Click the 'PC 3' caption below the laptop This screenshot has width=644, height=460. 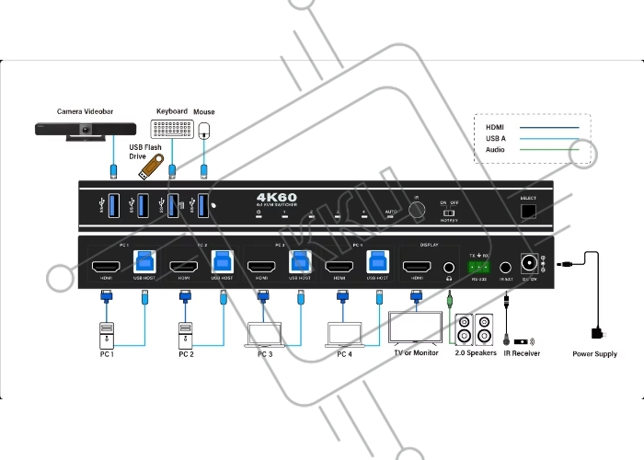(x=265, y=354)
